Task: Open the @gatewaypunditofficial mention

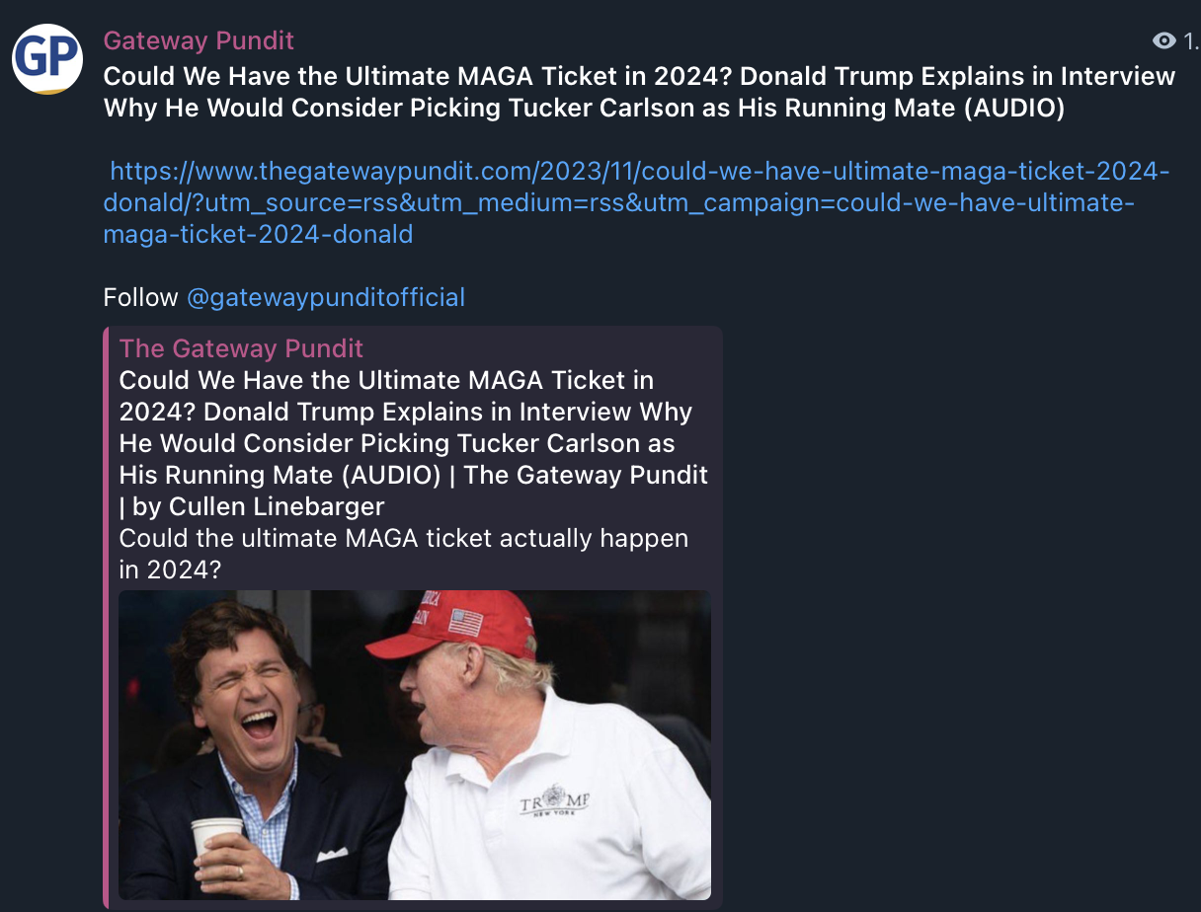Action: (325, 297)
